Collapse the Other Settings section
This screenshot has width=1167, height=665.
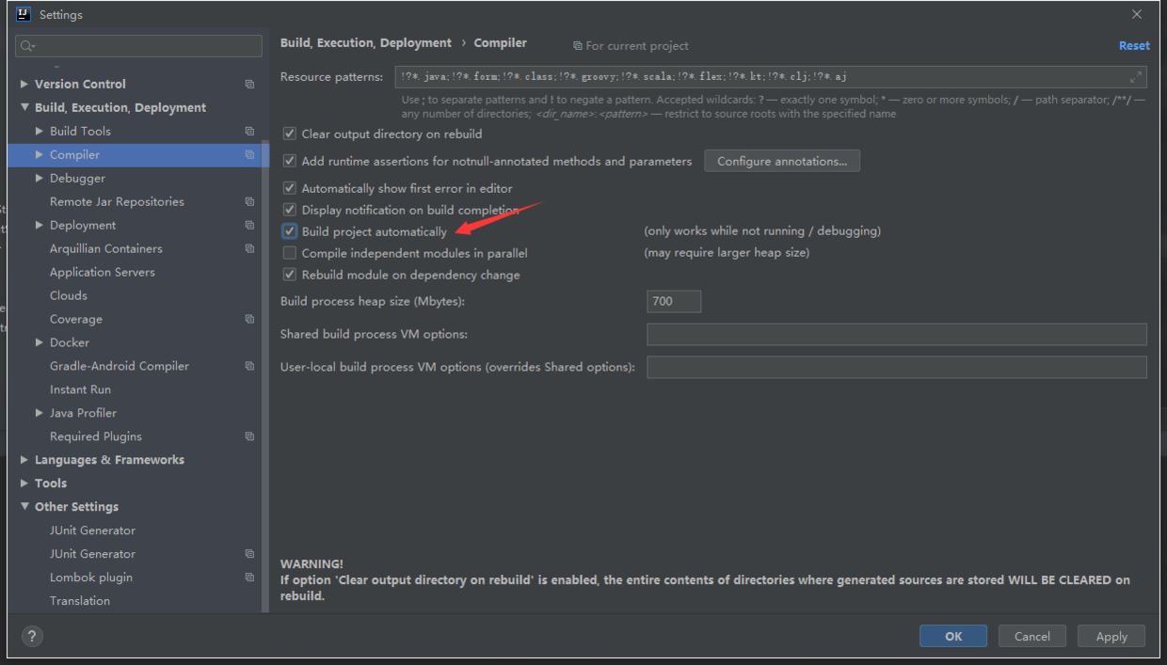[24, 508]
